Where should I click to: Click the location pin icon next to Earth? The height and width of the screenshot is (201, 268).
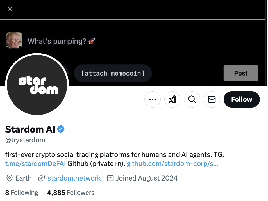pyautogui.click(x=10, y=178)
